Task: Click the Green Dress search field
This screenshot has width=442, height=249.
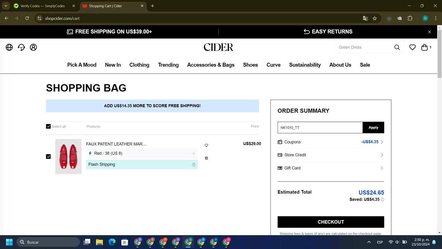Action: [x=364, y=47]
